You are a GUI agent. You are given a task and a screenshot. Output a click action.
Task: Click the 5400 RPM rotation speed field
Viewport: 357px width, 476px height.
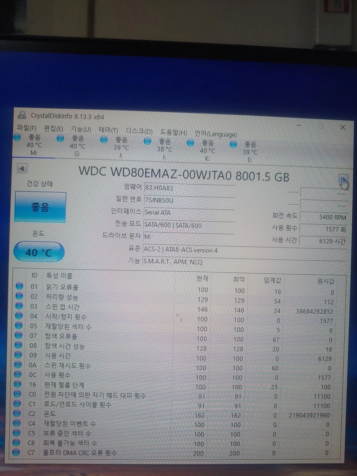(323, 217)
